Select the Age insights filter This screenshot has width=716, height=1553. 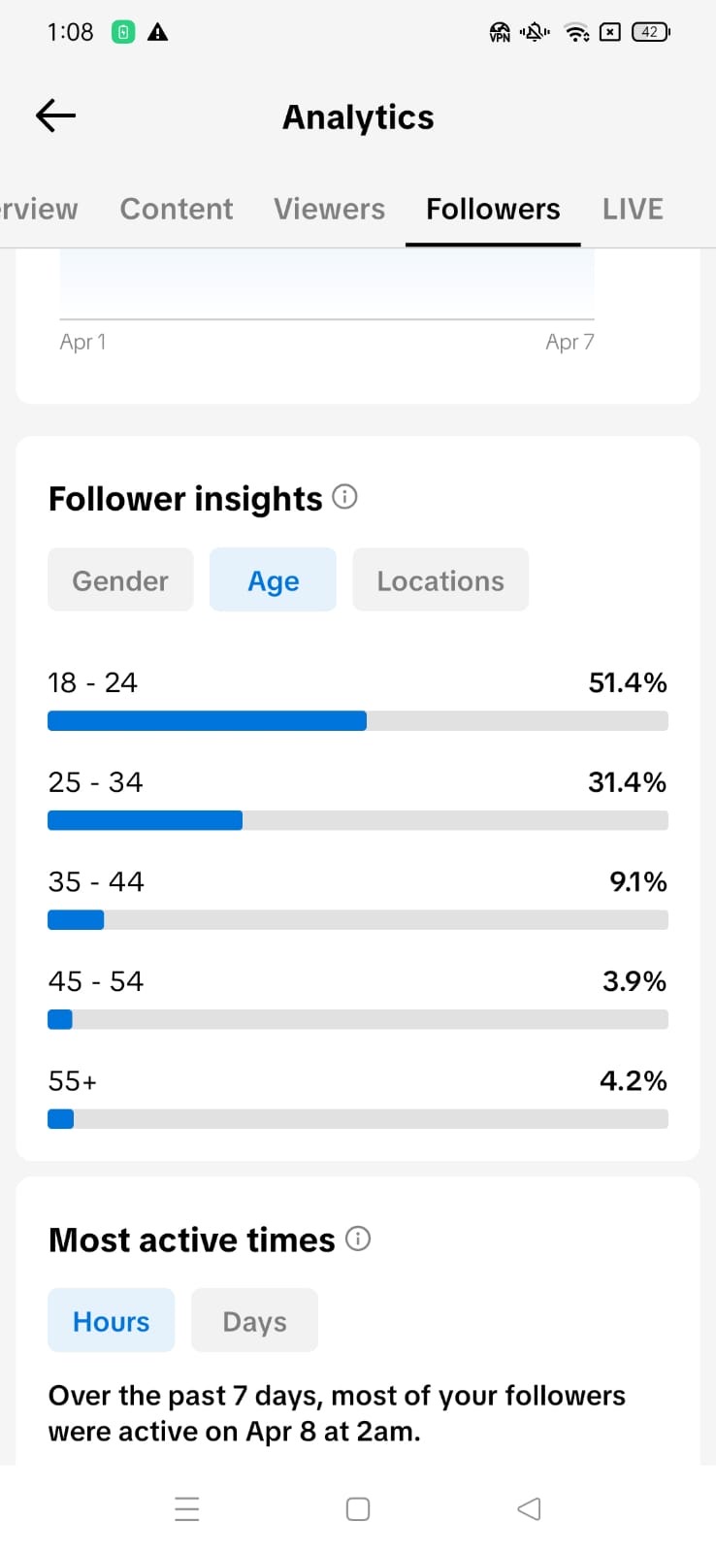[x=273, y=580]
